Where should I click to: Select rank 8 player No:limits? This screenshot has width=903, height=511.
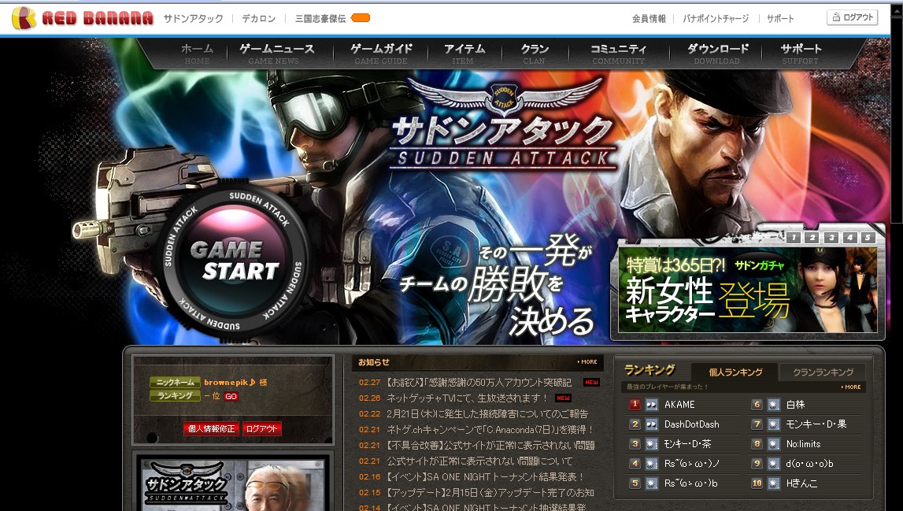pyautogui.click(x=803, y=443)
